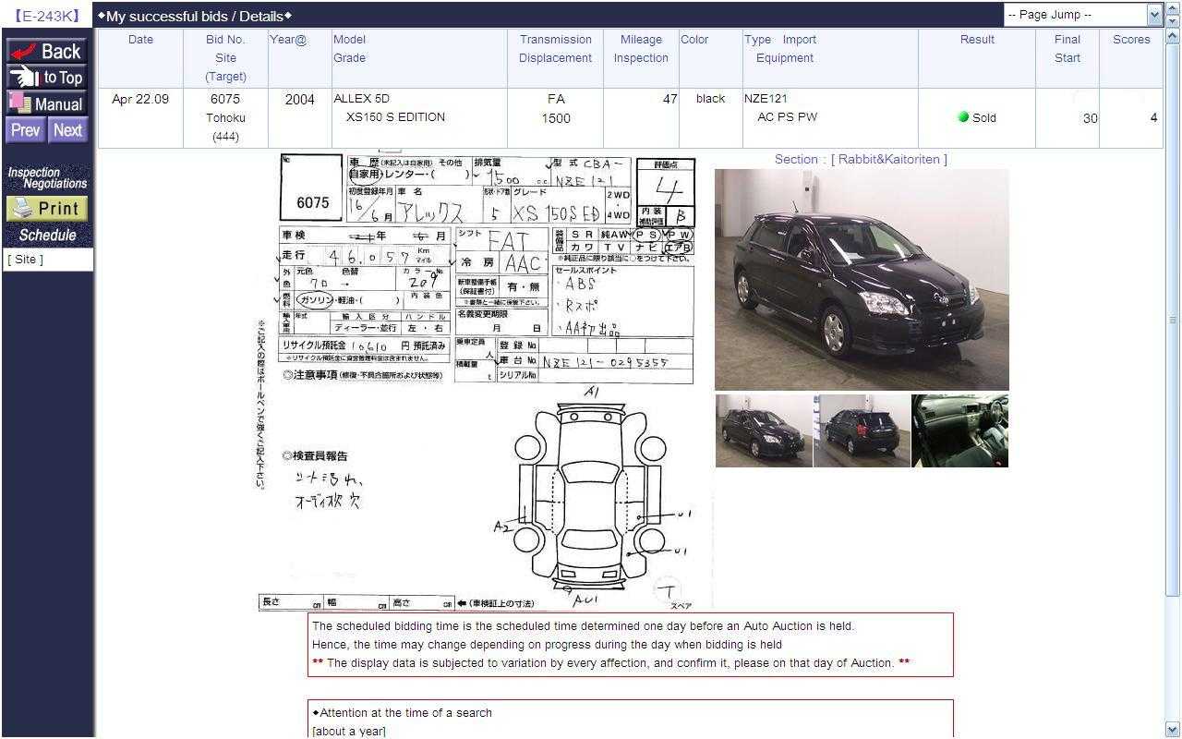This screenshot has width=1182, height=739.
Task: Open the Page Jump dropdown
Action: pos(1082,15)
